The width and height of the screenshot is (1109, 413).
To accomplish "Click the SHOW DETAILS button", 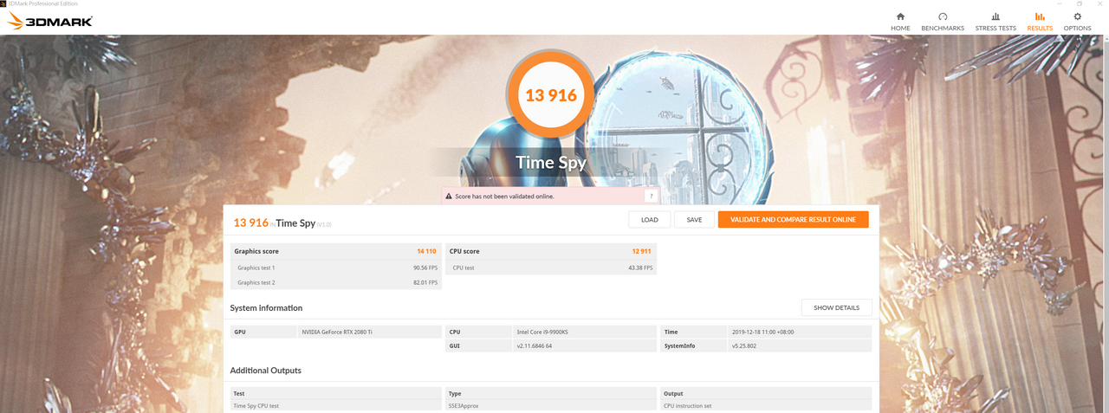I will [836, 307].
